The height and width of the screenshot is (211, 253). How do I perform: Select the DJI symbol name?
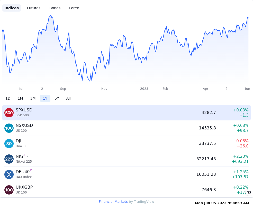tap(19, 141)
